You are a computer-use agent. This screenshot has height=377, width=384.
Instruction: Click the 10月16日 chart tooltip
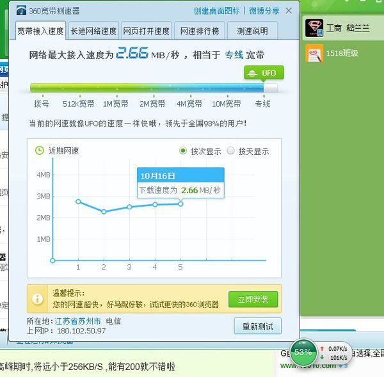[x=180, y=183]
